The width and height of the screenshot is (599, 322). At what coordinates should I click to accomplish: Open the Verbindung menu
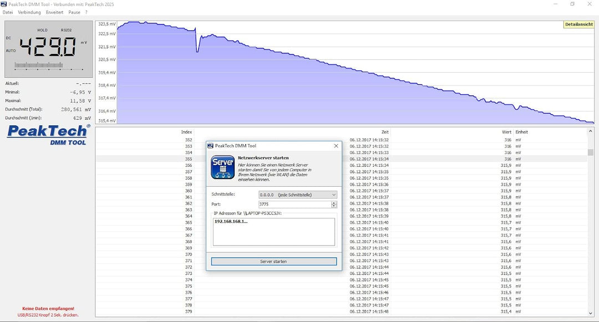tap(29, 12)
